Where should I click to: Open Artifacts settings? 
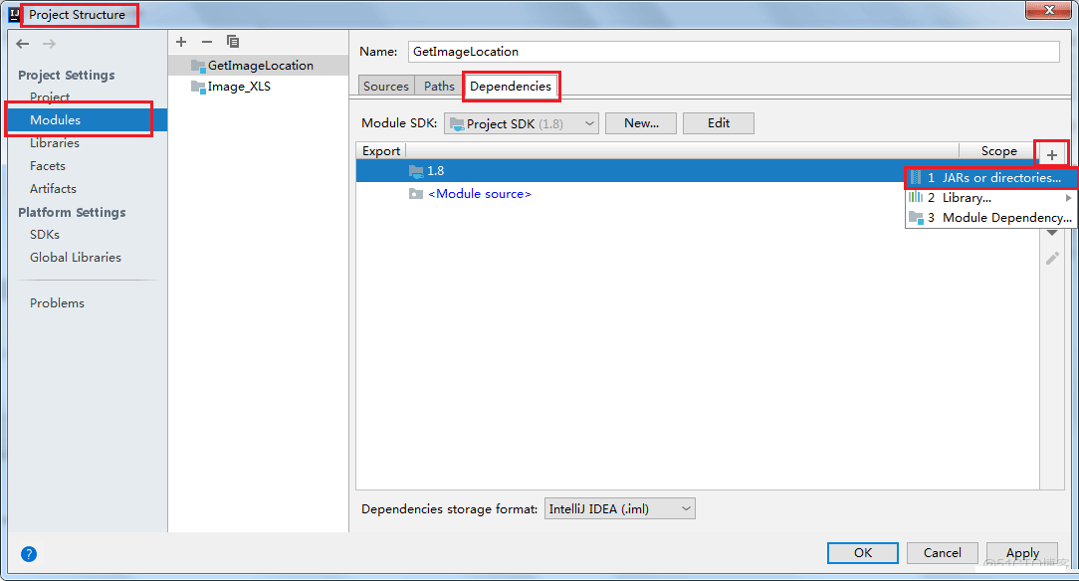53,188
